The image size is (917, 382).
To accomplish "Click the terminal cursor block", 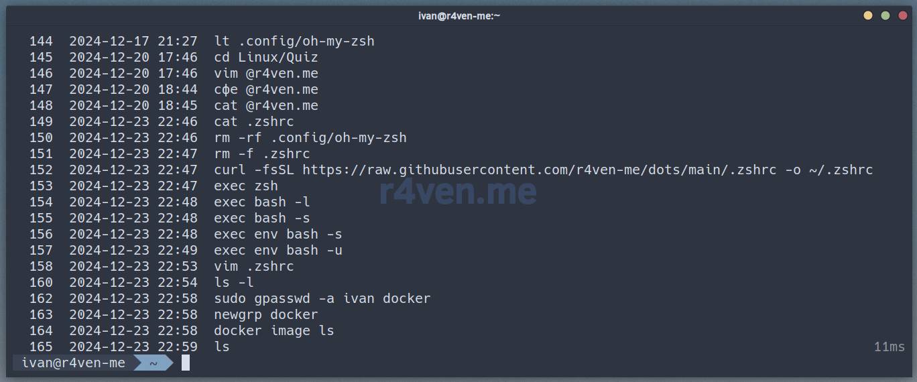I will click(x=186, y=363).
